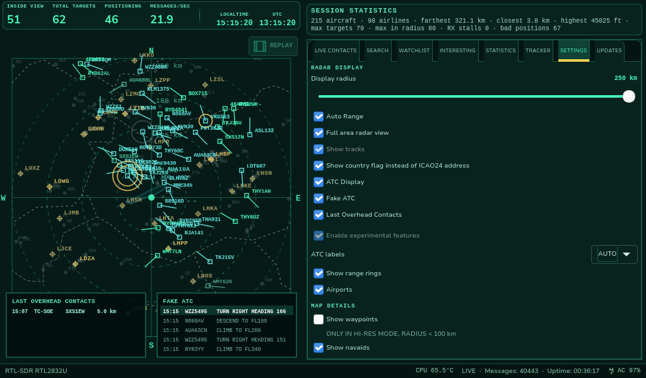Open the Updates tab

pyautogui.click(x=609, y=50)
